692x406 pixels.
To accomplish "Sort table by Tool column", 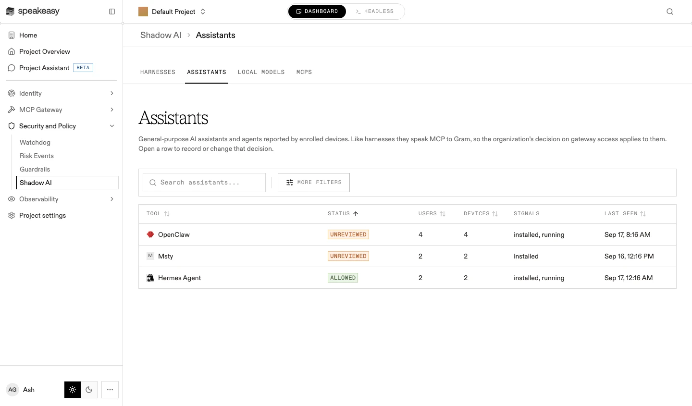I will (x=158, y=213).
